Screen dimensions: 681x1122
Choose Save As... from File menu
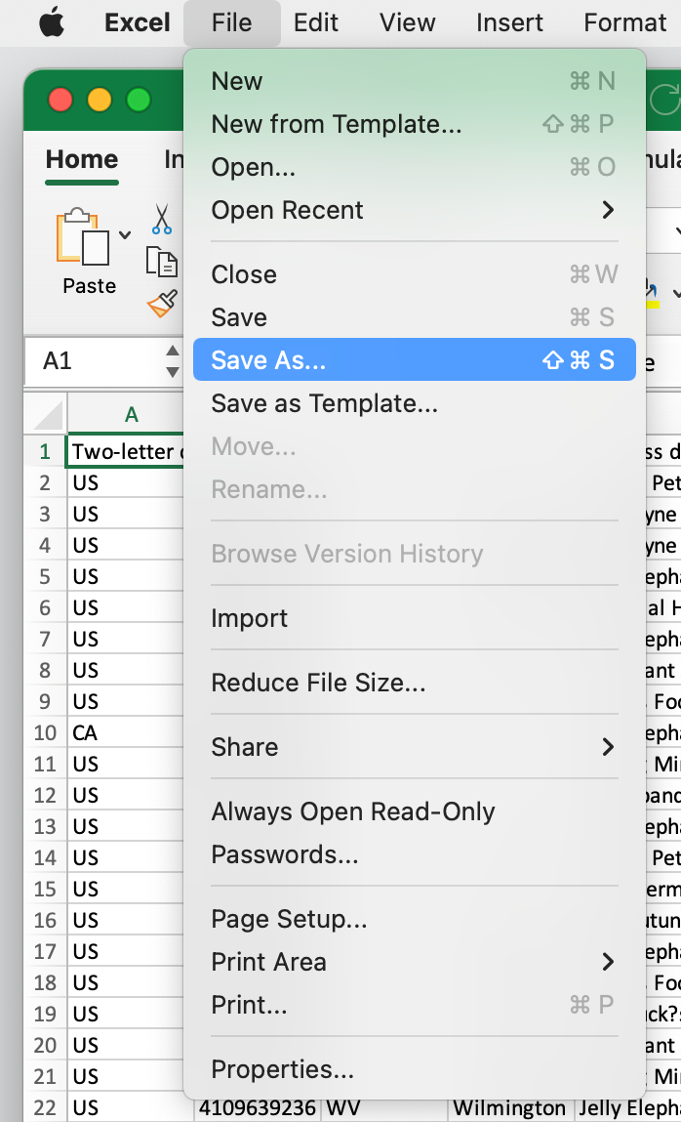coord(414,360)
